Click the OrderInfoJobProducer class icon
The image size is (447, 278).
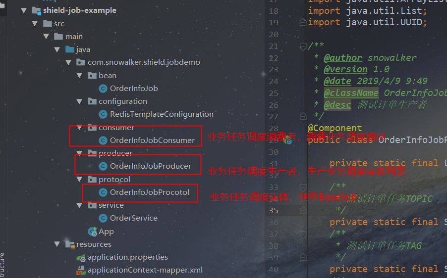[103, 166]
